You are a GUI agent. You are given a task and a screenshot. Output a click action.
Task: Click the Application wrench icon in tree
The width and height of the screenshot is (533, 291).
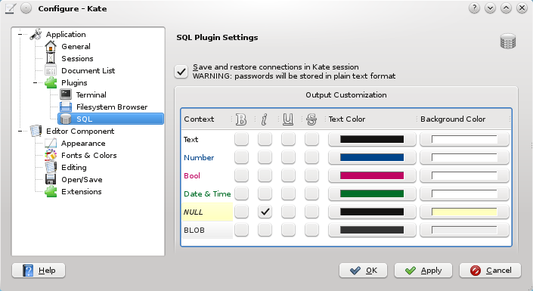point(36,34)
